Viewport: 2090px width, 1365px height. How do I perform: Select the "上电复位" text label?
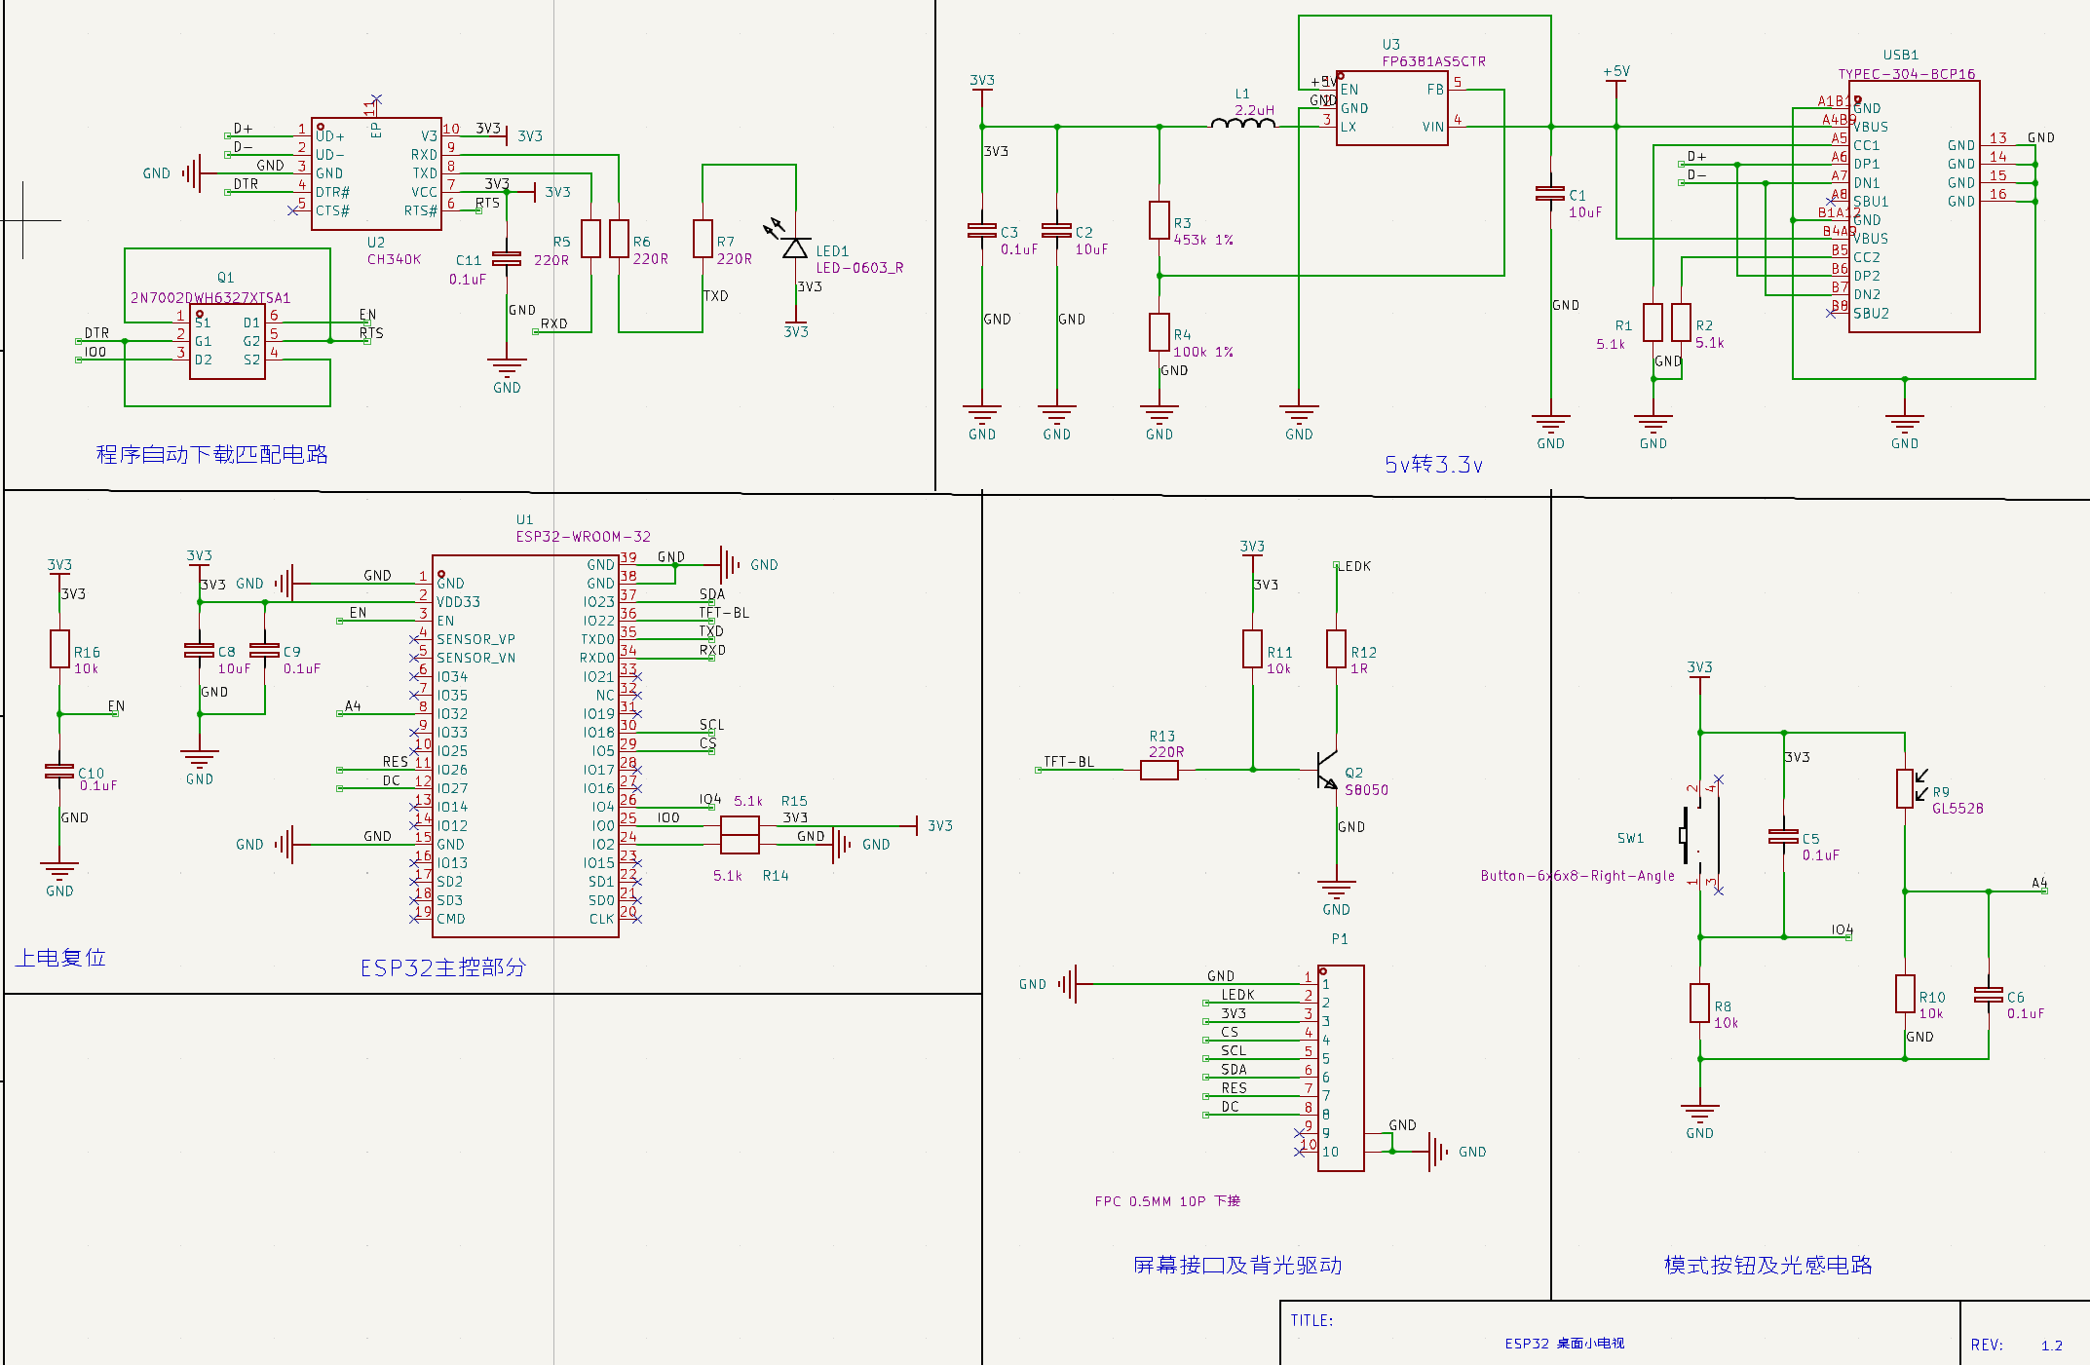click(60, 958)
